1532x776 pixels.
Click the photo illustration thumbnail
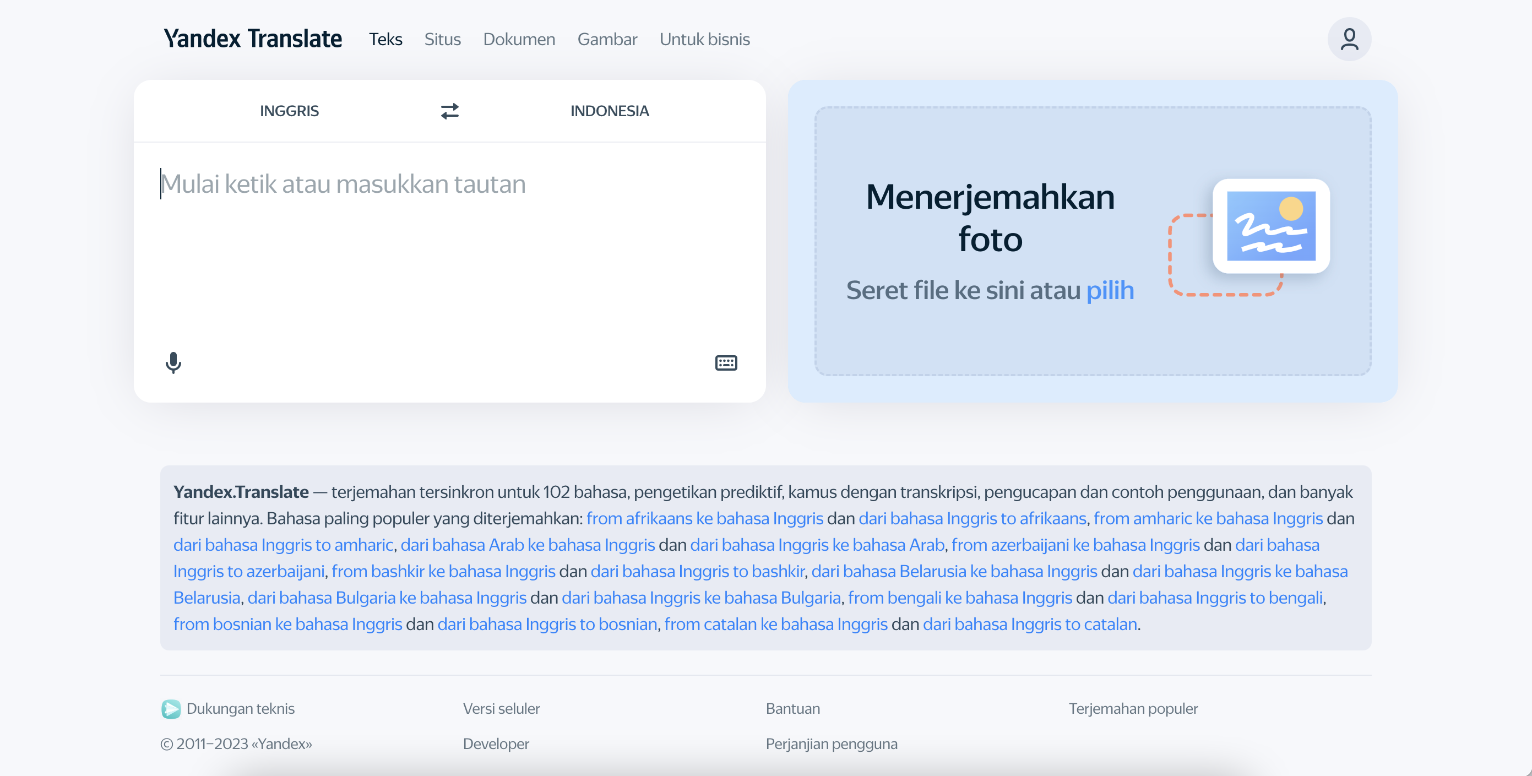coord(1270,226)
